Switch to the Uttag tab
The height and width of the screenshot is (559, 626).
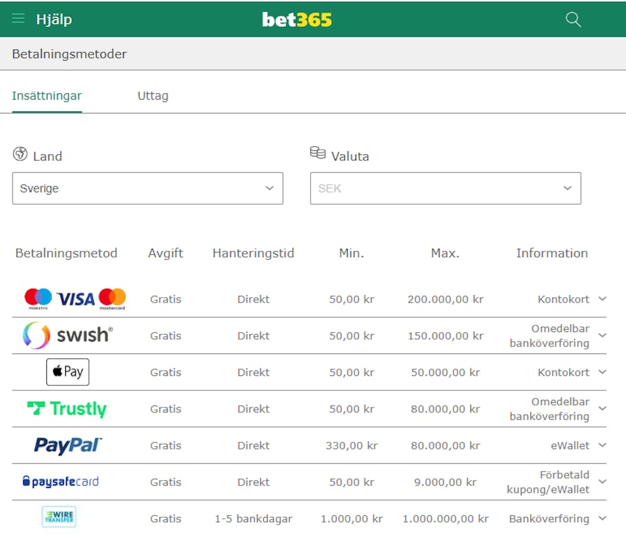[x=153, y=96]
